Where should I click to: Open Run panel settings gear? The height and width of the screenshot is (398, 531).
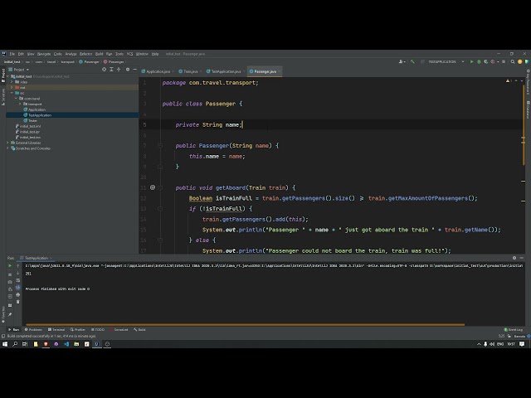pos(514,258)
